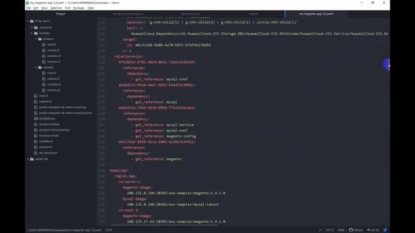
Task: Click the 'cn-north-1:' key
Action: pos(130,182)
